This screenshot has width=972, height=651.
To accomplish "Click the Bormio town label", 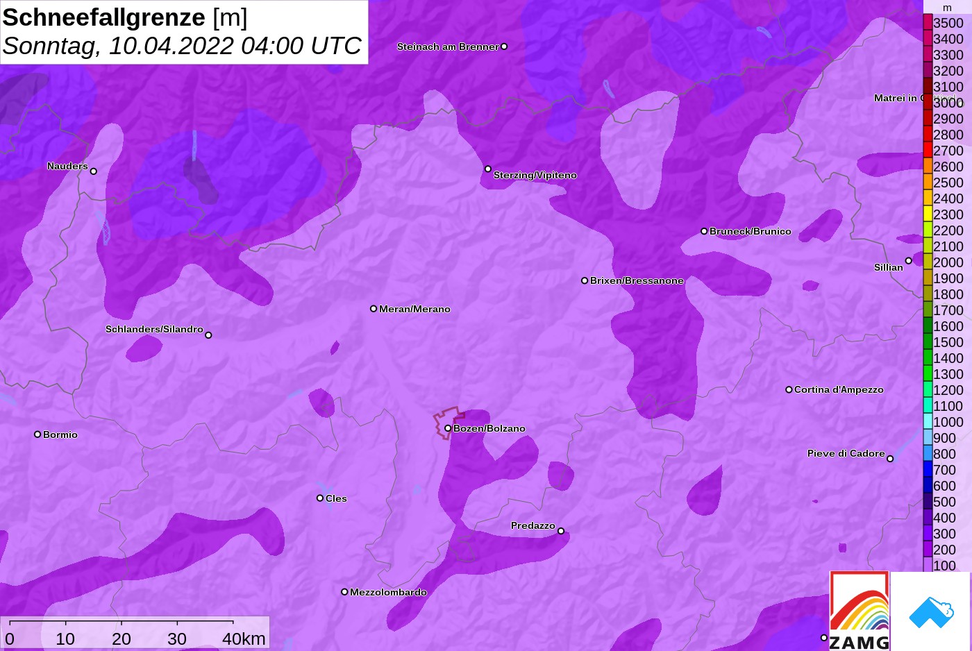I will coord(60,434).
